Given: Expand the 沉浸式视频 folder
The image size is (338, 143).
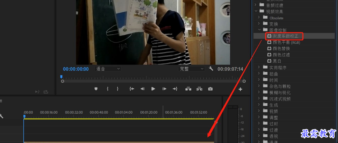Looking at the screenshot, I should coord(259,99).
